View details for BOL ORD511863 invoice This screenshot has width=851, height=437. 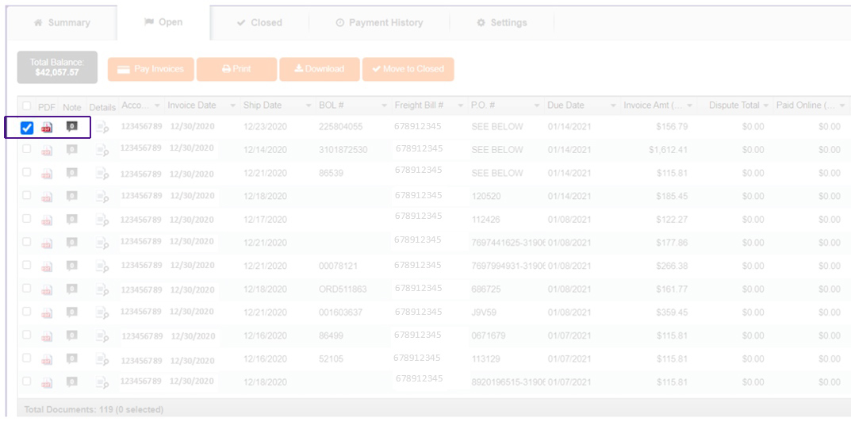click(102, 289)
